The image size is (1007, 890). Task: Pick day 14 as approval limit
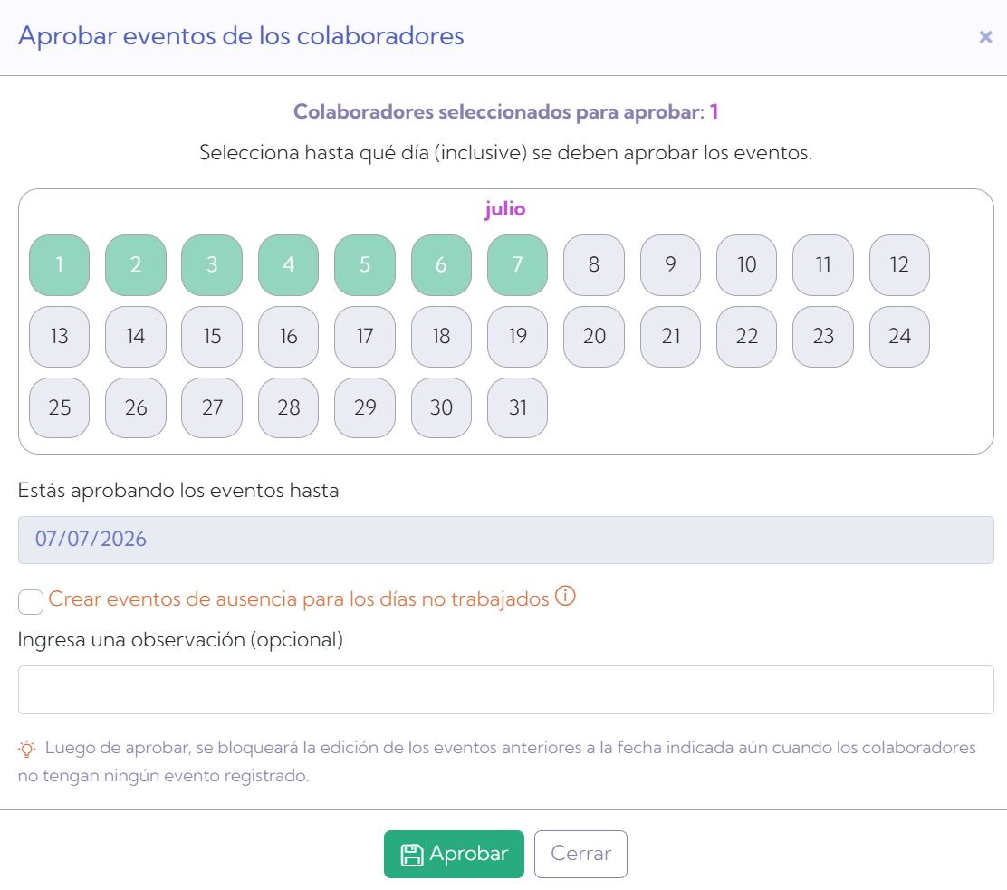pos(136,337)
